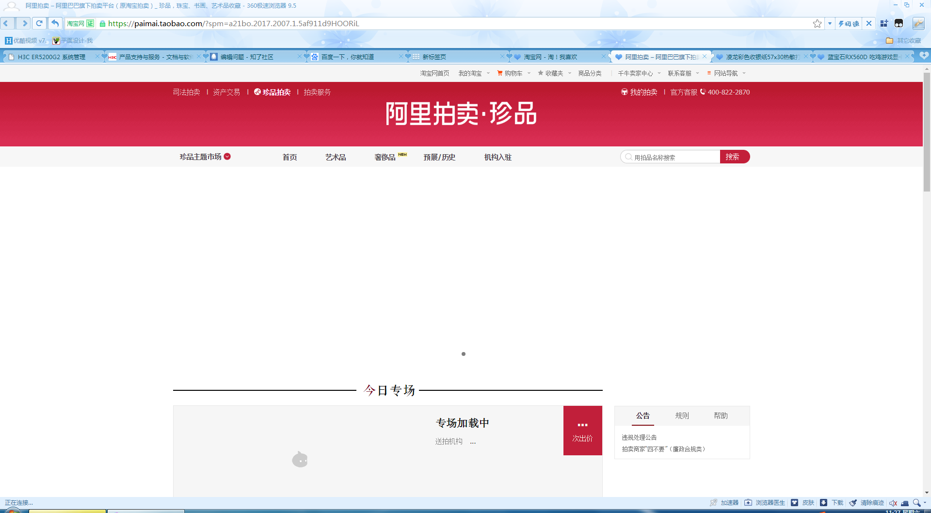The image size is (931, 513).
Task: Open 资产交易 section link
Action: coord(226,92)
